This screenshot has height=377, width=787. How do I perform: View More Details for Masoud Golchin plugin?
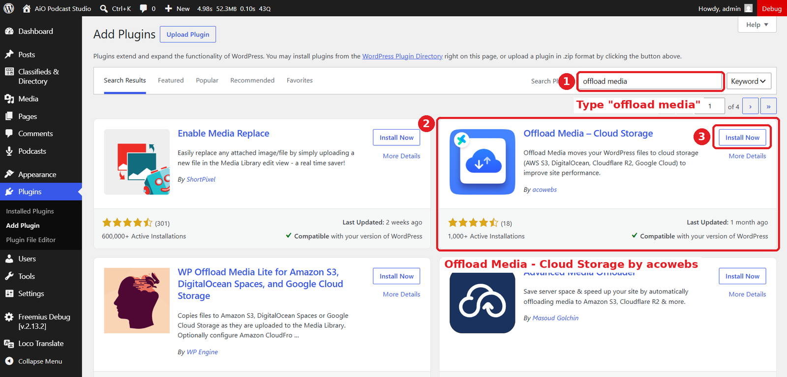coord(747,295)
